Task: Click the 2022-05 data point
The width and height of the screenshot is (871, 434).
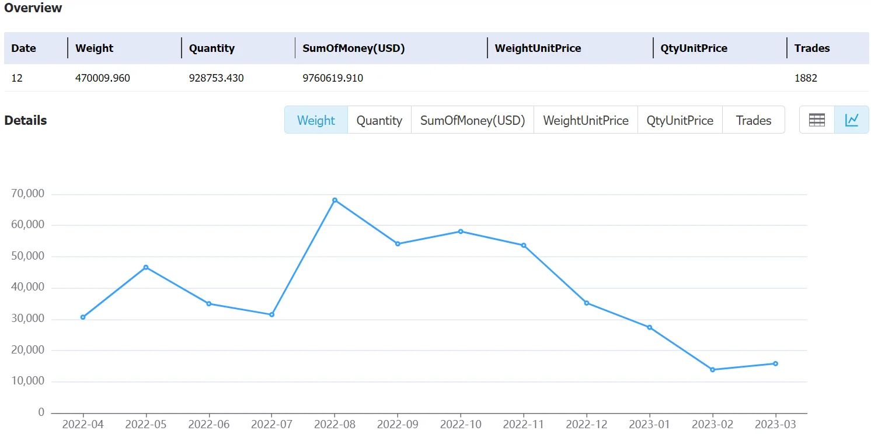Action: (146, 267)
